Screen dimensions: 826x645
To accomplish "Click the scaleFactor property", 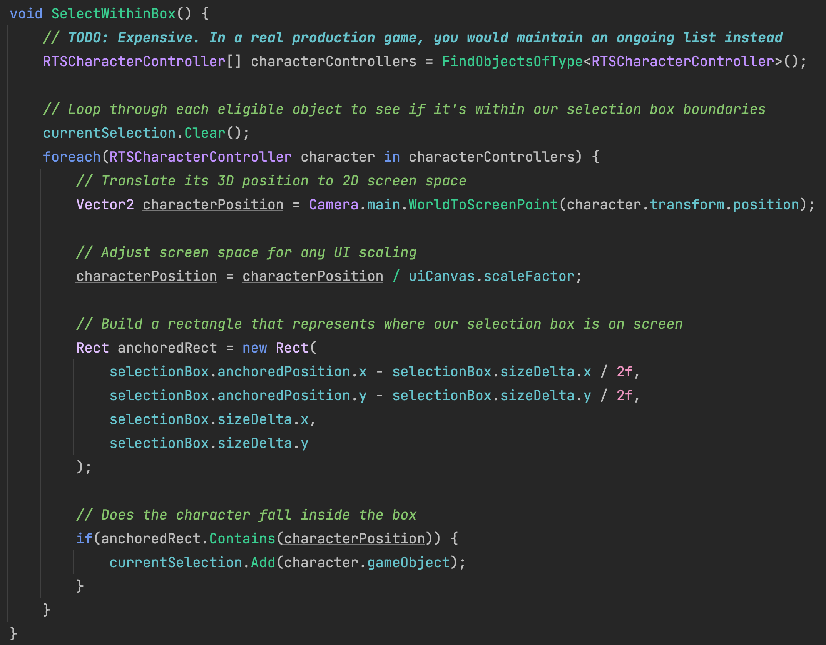I will point(529,276).
